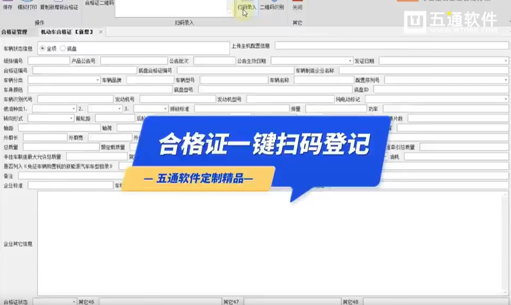This screenshot has width=511, height=305.
Task: Click the 功率 input field
Action: pyautogui.click(x=446, y=109)
